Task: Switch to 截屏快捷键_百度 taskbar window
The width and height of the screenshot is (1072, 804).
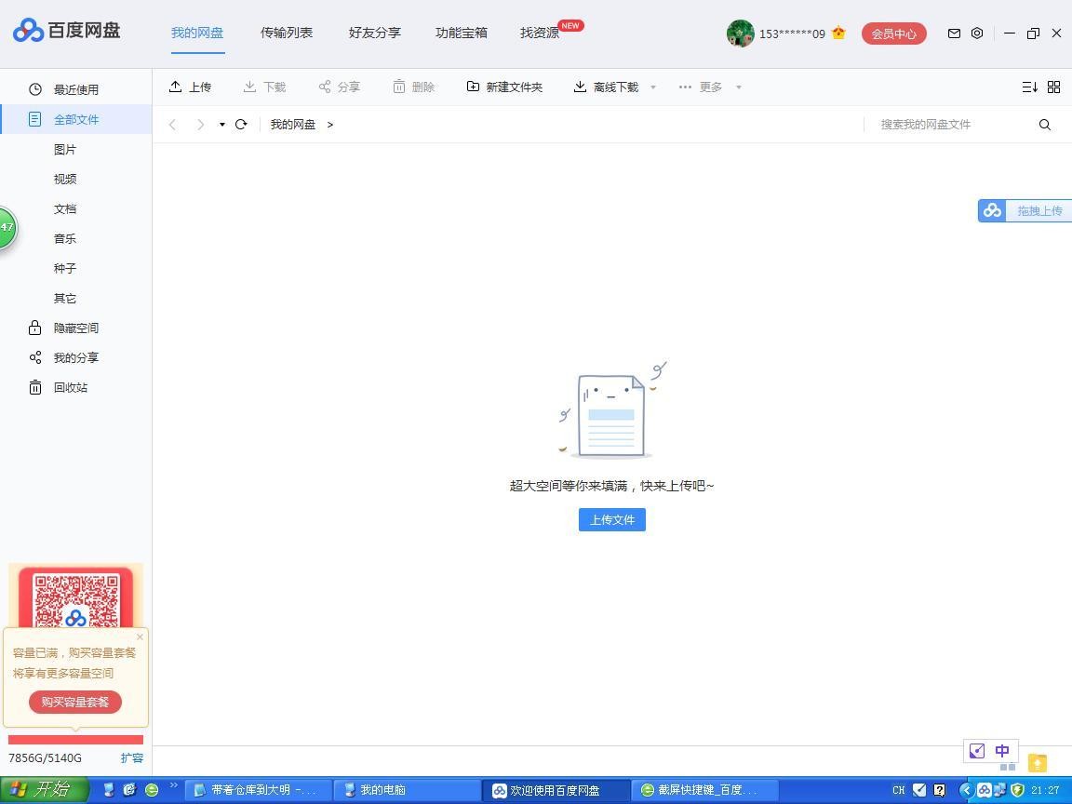Action: [704, 790]
